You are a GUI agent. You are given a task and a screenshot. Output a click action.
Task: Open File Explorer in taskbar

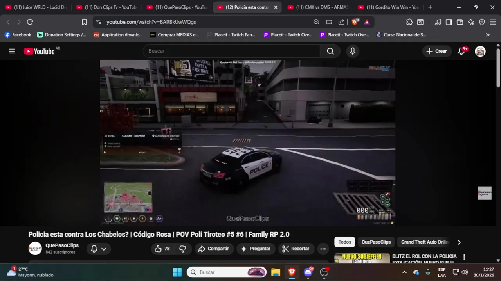pos(276,272)
